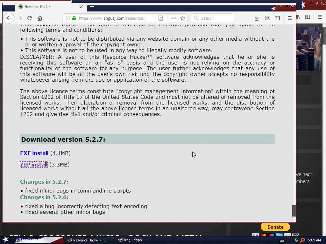This screenshot has height=244, width=326.
Task: Go back to the previous page
Action: pos(9,18)
